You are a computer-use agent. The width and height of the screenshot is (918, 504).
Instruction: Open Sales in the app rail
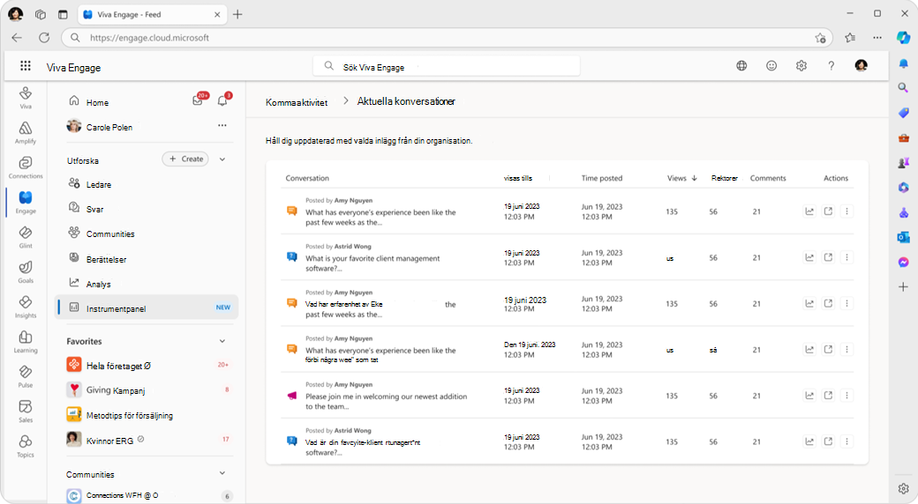26,411
